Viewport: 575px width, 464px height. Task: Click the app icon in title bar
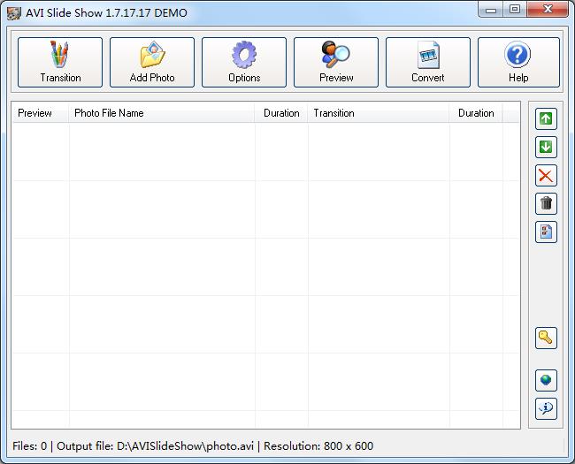[x=13, y=13]
